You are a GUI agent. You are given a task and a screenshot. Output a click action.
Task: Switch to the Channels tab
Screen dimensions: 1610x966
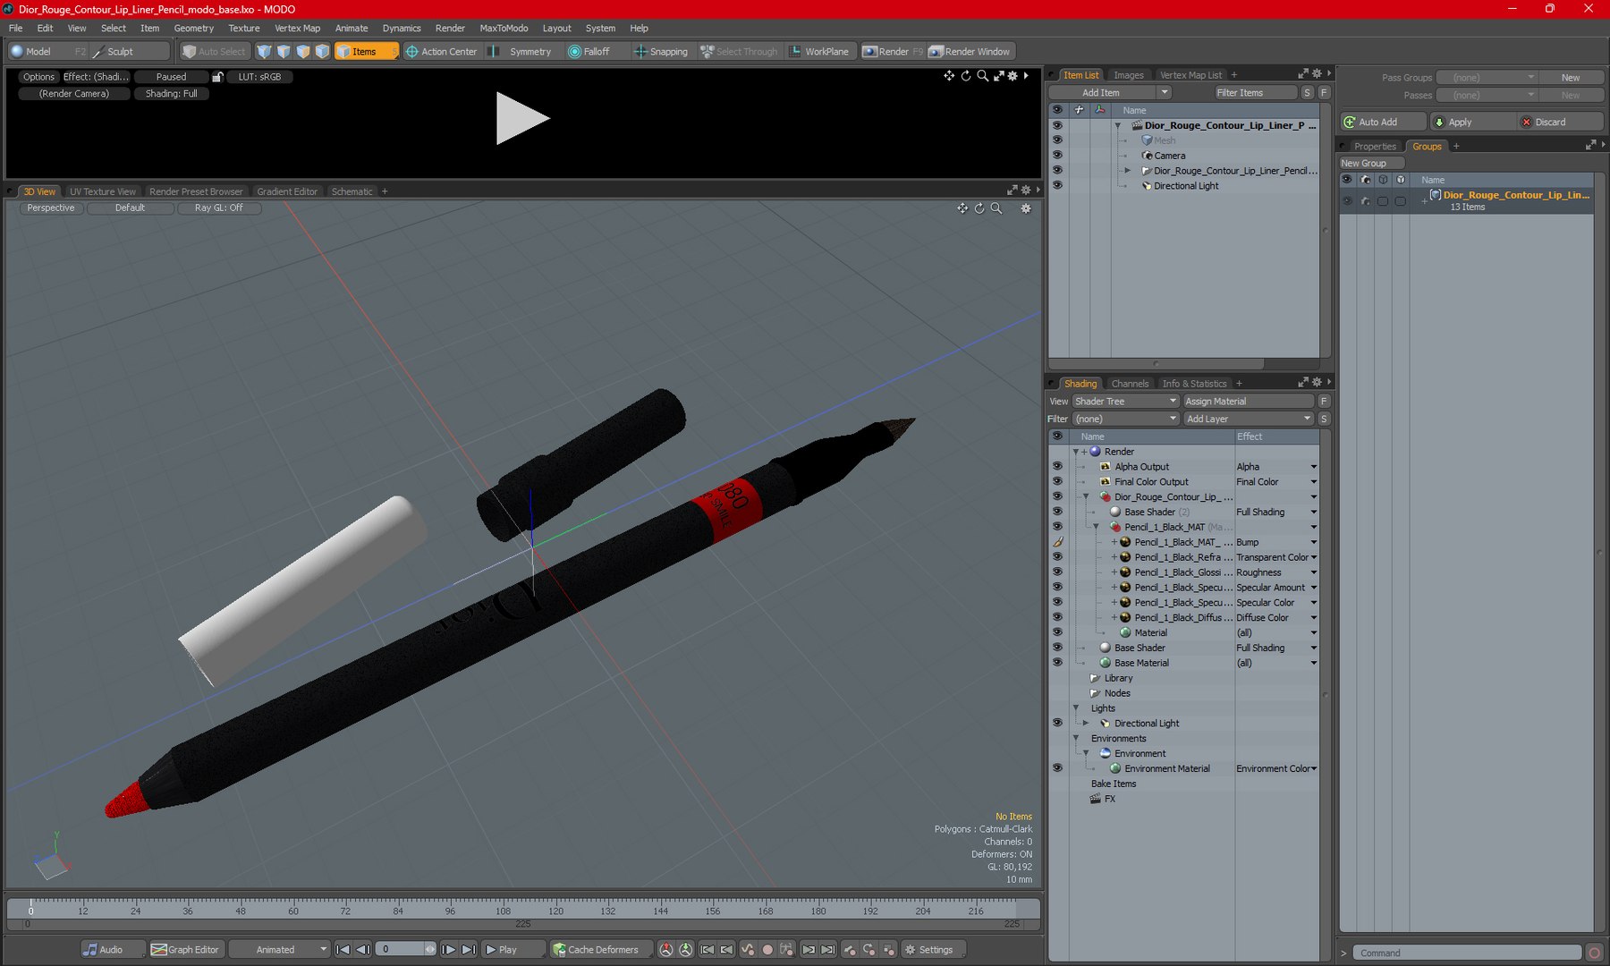pos(1130,384)
